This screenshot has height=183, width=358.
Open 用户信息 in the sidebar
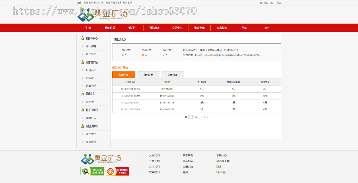click(91, 47)
